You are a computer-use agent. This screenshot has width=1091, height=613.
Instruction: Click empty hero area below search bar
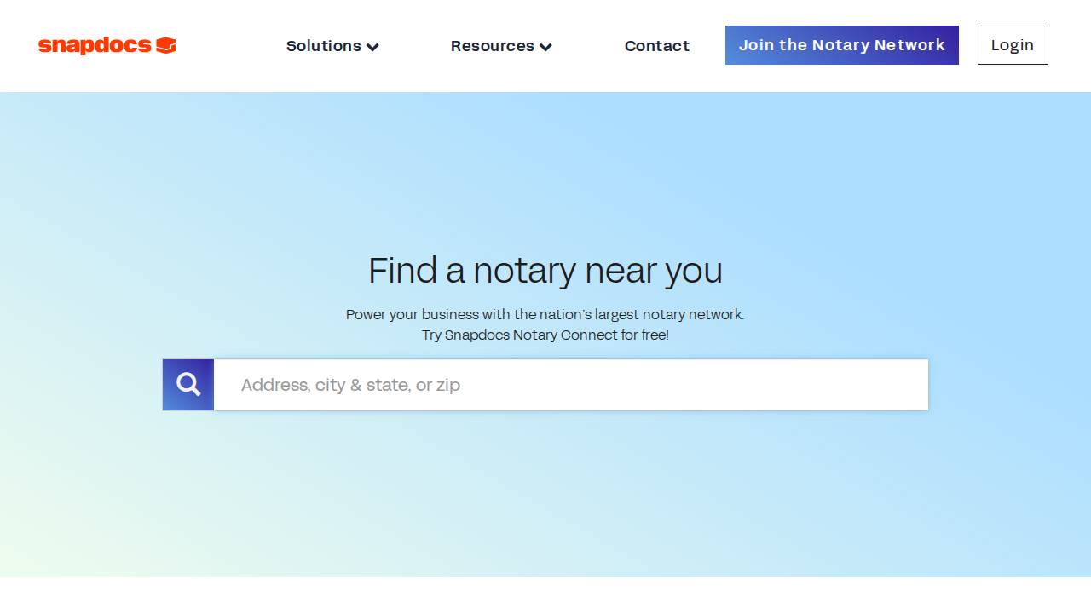(x=545, y=494)
